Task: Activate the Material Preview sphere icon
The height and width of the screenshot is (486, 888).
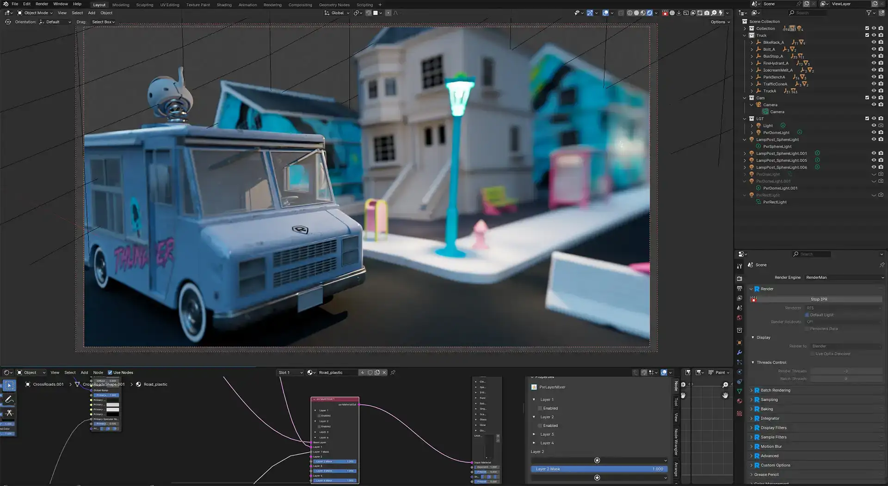Action: [x=643, y=12]
